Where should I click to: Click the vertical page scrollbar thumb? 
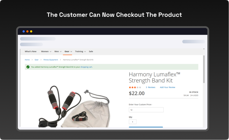click(204, 69)
